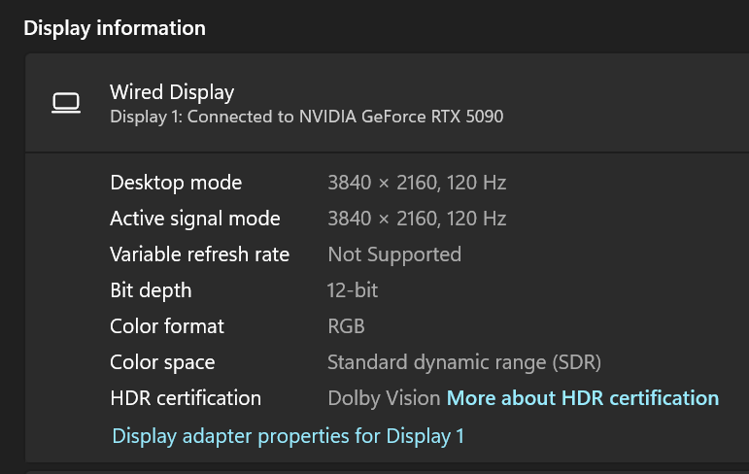The height and width of the screenshot is (474, 749).
Task: Select the Color format label
Action: (x=167, y=326)
